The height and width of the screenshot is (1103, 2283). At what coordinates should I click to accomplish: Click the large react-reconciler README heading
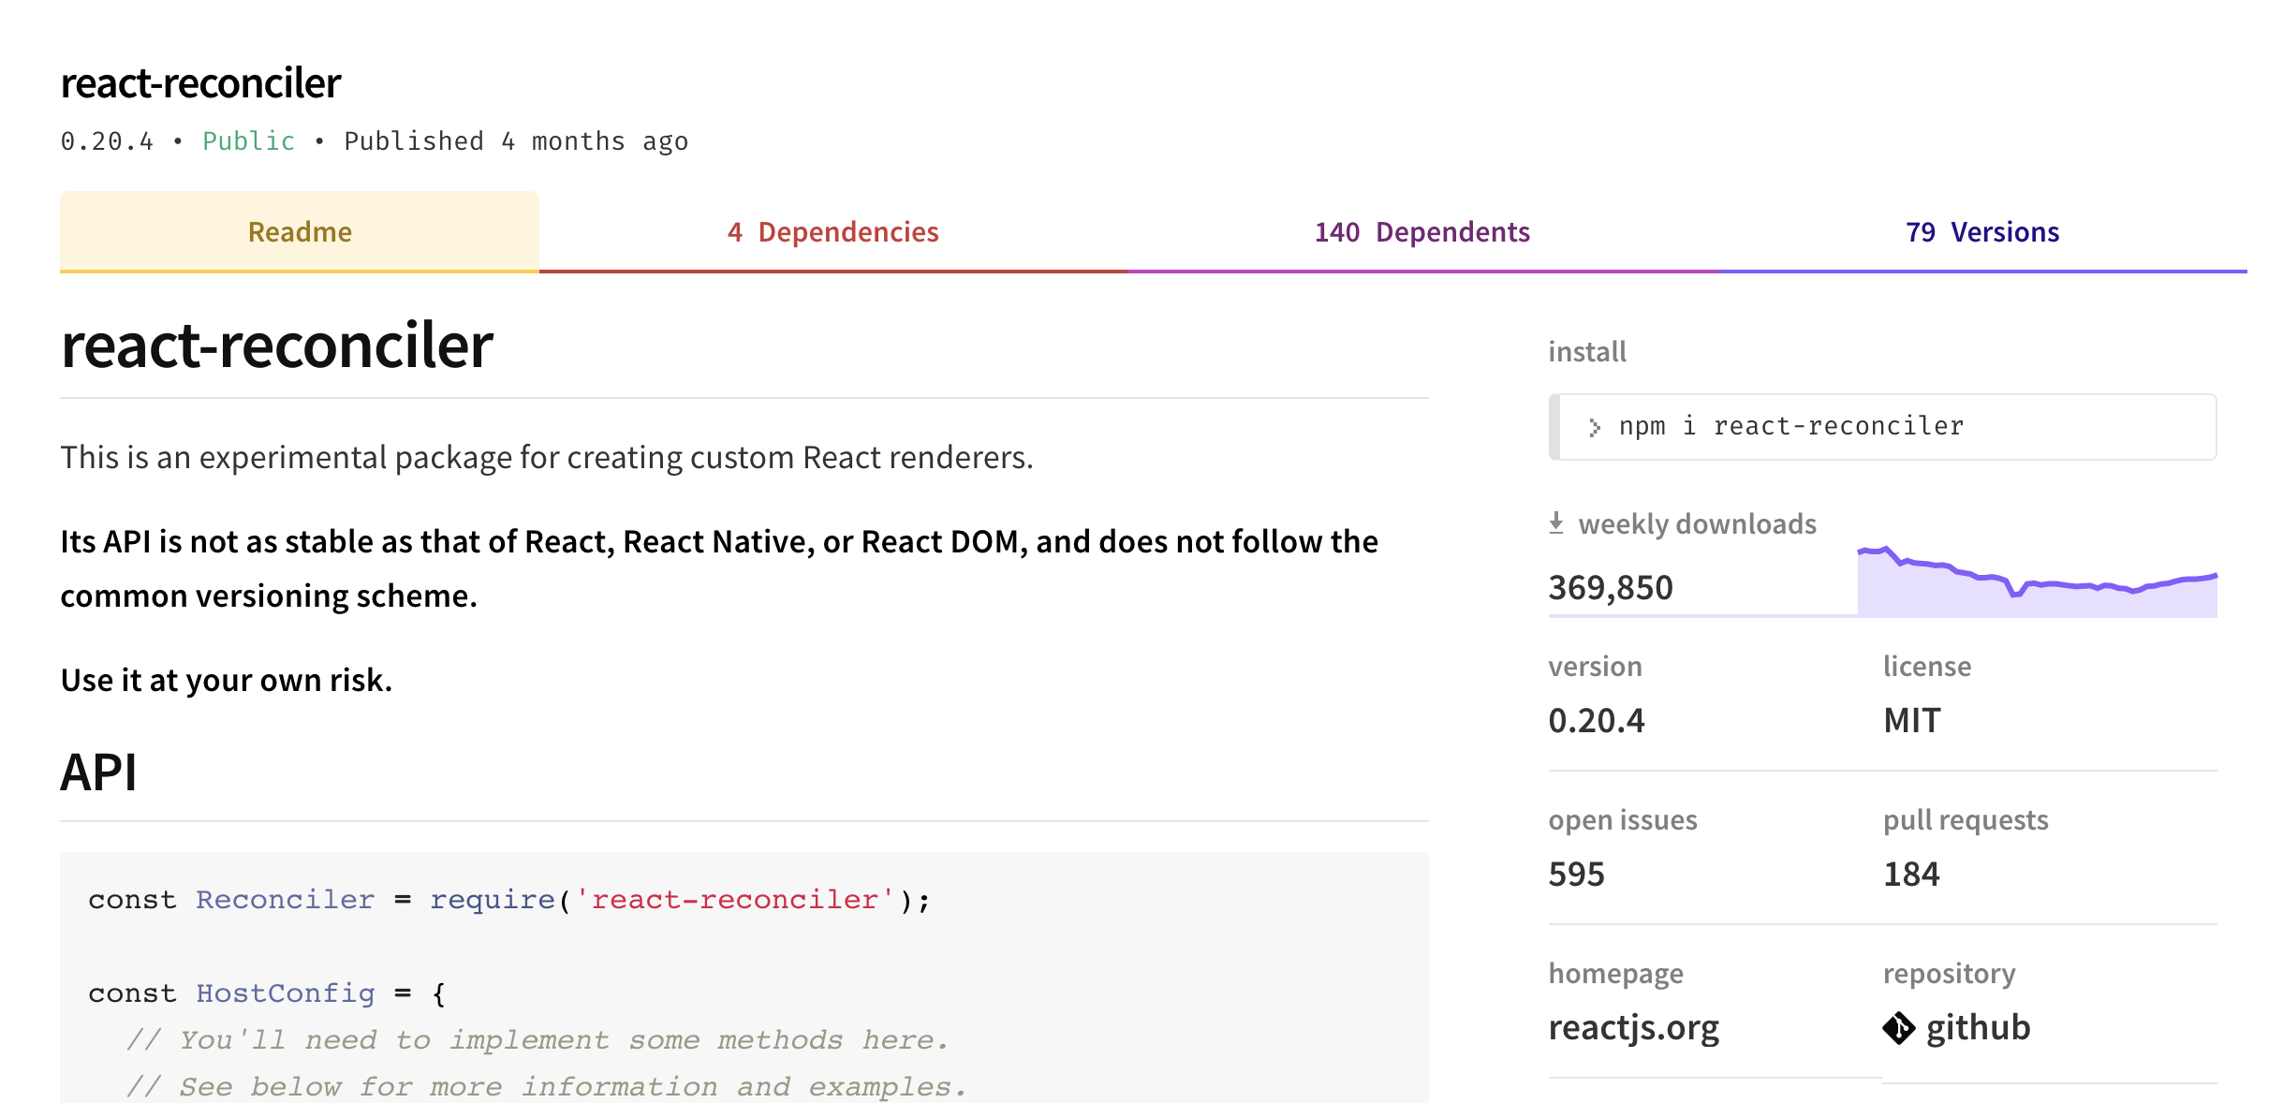click(x=276, y=346)
